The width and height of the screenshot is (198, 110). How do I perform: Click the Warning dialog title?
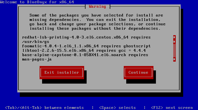point(97,6)
